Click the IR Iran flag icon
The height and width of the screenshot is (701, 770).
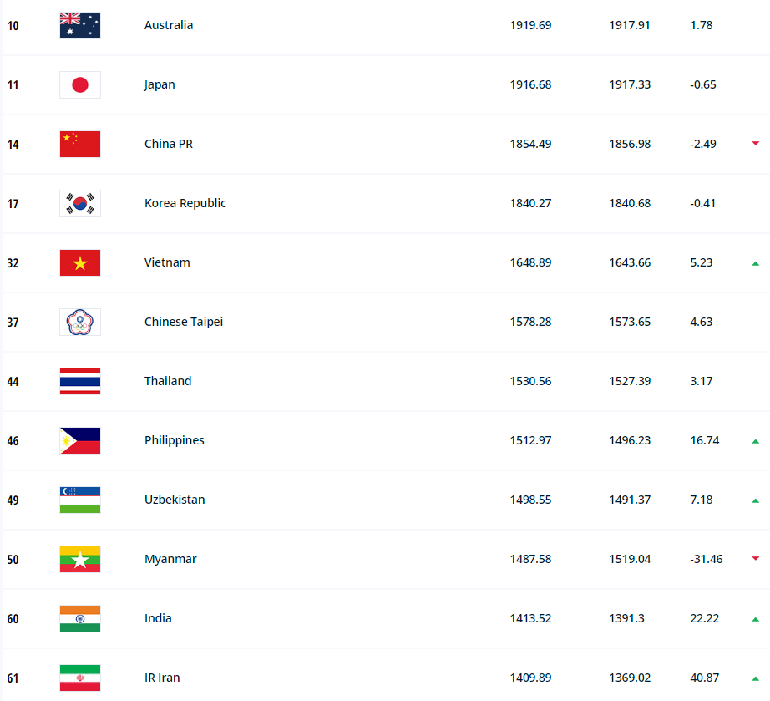pos(80,678)
